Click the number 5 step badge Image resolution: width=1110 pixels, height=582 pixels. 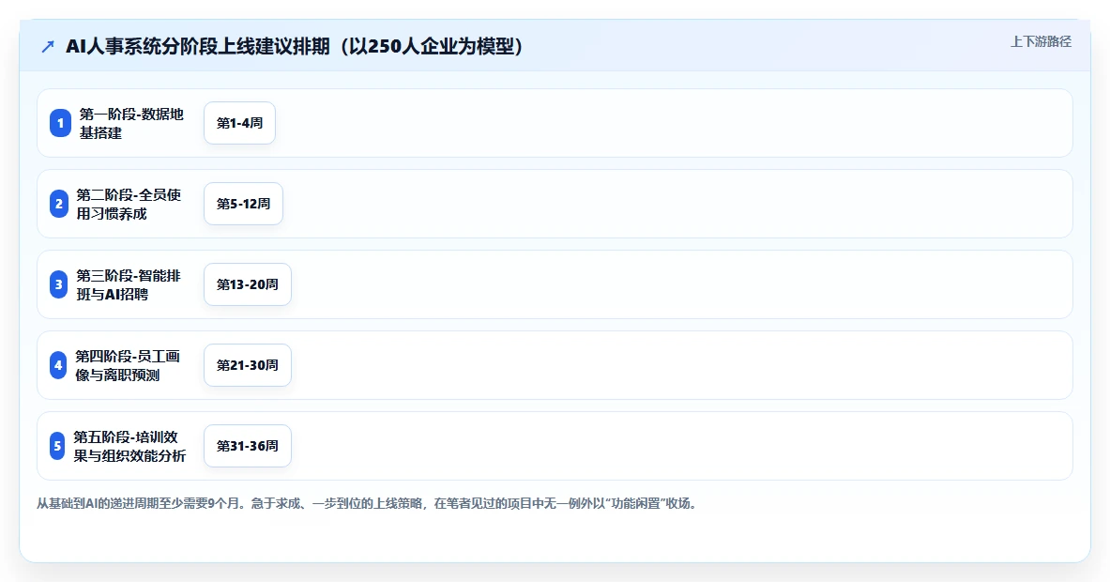57,446
